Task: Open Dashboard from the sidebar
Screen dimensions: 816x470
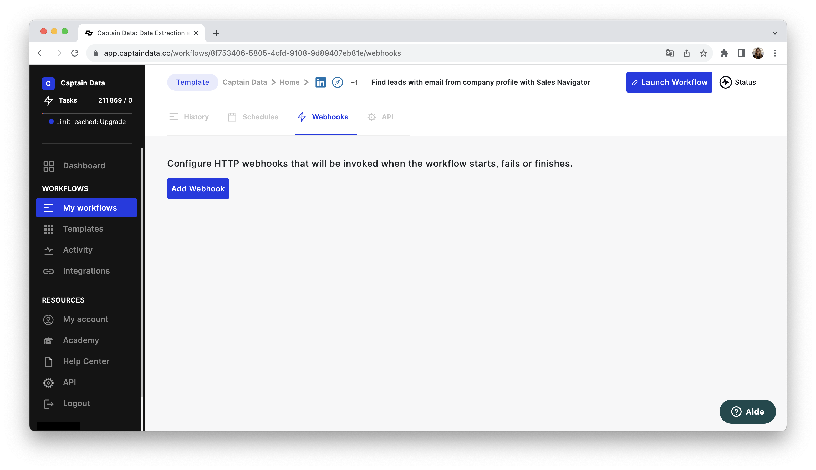Action: pos(86,166)
